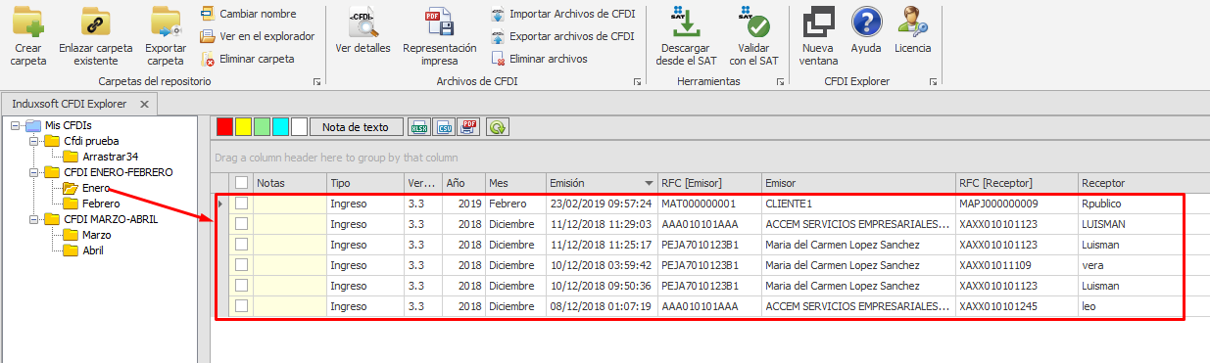The width and height of the screenshot is (1210, 363).
Task: Click the Año column header
Action: pos(462,183)
